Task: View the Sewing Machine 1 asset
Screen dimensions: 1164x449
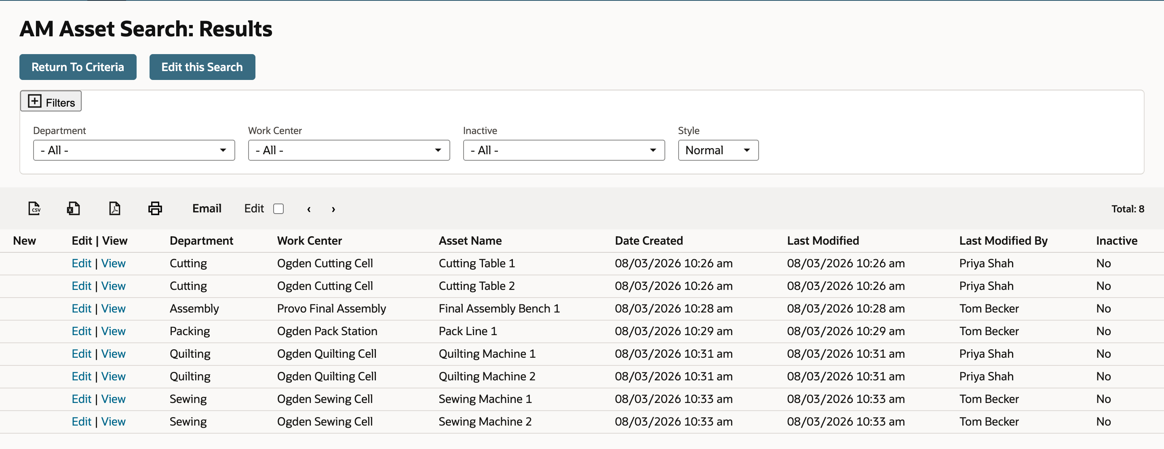Action: (114, 399)
